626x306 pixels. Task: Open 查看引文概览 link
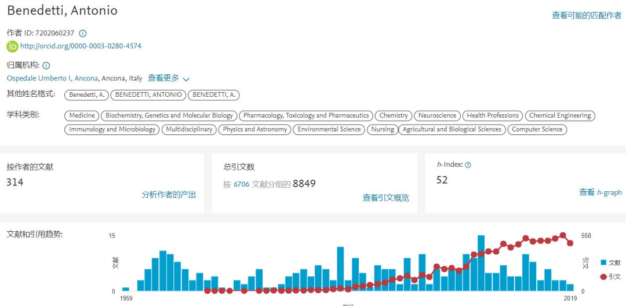click(x=385, y=198)
